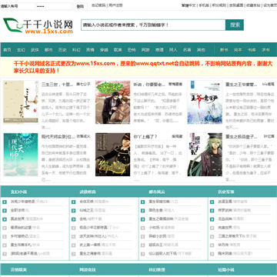Open the 你丫上瘾了？ book cover thumbnail
277x277 pixels.
point(113,155)
